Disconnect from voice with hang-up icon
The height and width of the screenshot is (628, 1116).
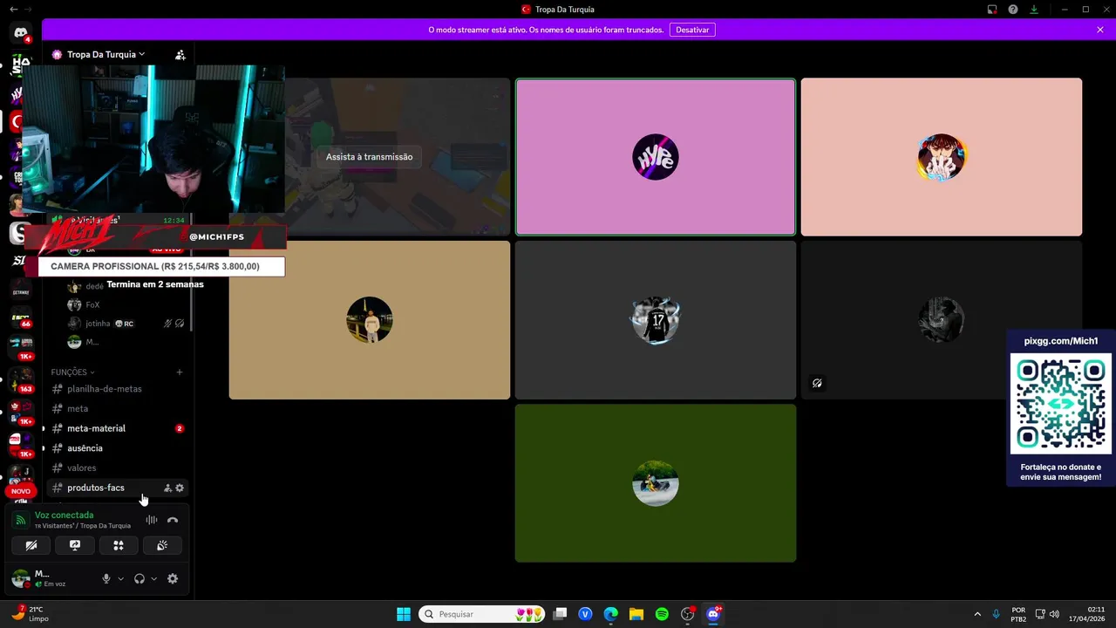point(173,520)
